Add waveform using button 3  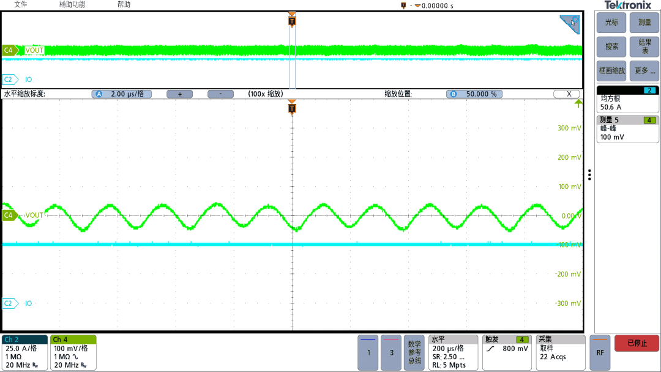pos(391,352)
